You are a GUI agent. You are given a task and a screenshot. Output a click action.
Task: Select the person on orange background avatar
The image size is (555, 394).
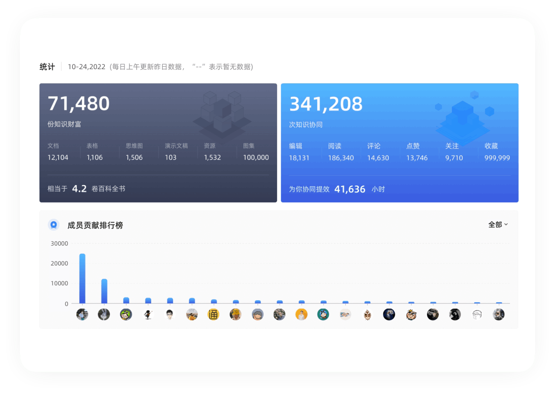301,315
